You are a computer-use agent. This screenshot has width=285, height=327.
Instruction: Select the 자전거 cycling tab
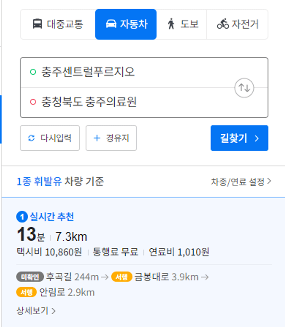coord(237,24)
